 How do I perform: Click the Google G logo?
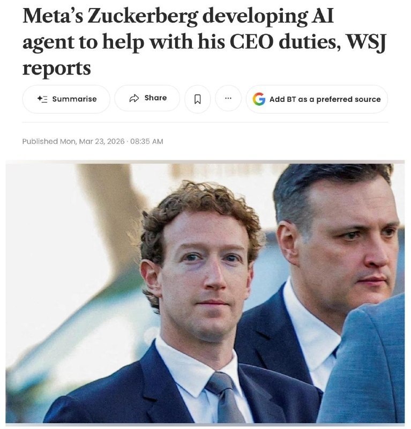[259, 99]
